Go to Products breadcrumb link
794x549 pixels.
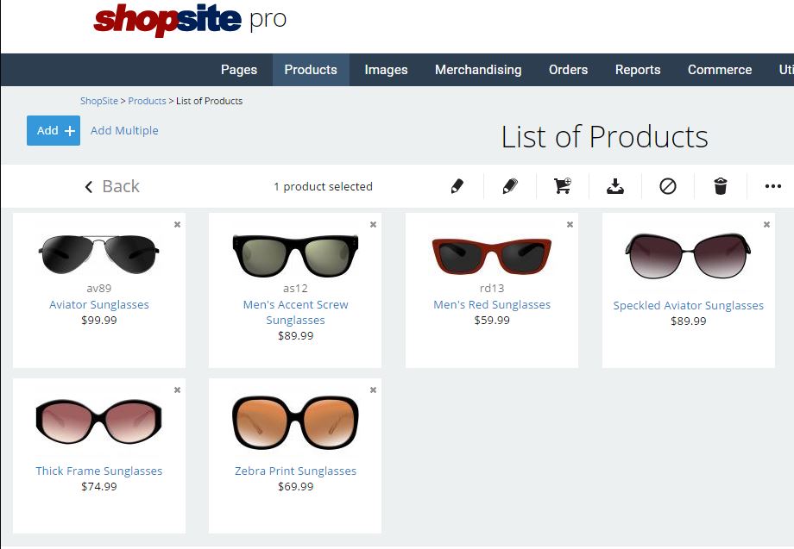[x=147, y=101]
